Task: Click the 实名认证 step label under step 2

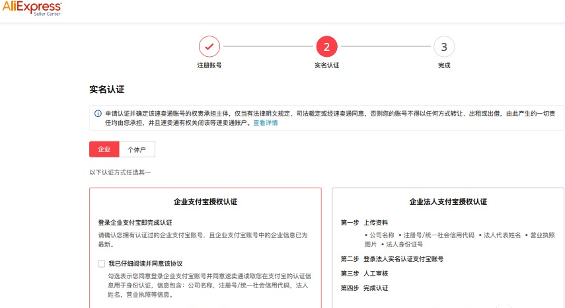Action: pos(327,65)
